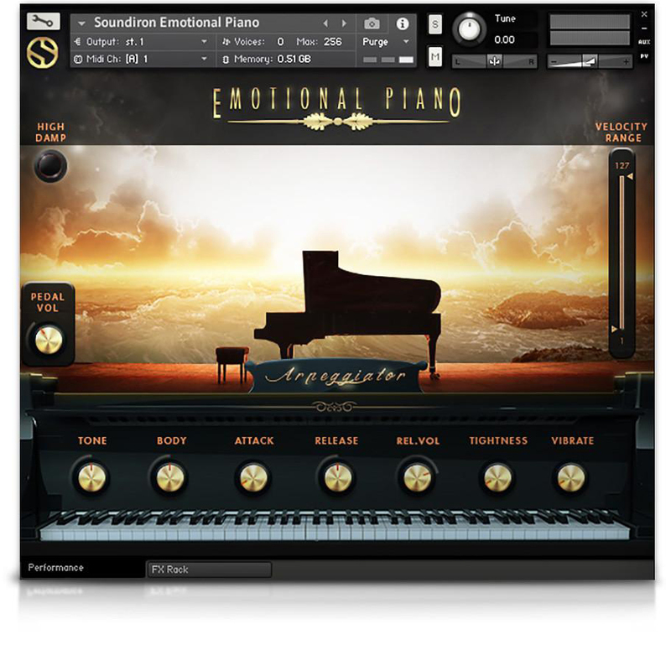Screen dimensions: 671x650
Task: Toggle the High Damp button
Action: click(x=50, y=165)
